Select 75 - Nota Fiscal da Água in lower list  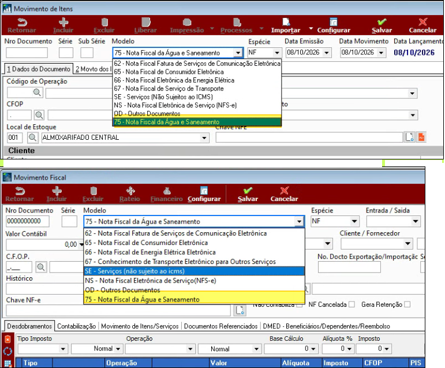195,299
